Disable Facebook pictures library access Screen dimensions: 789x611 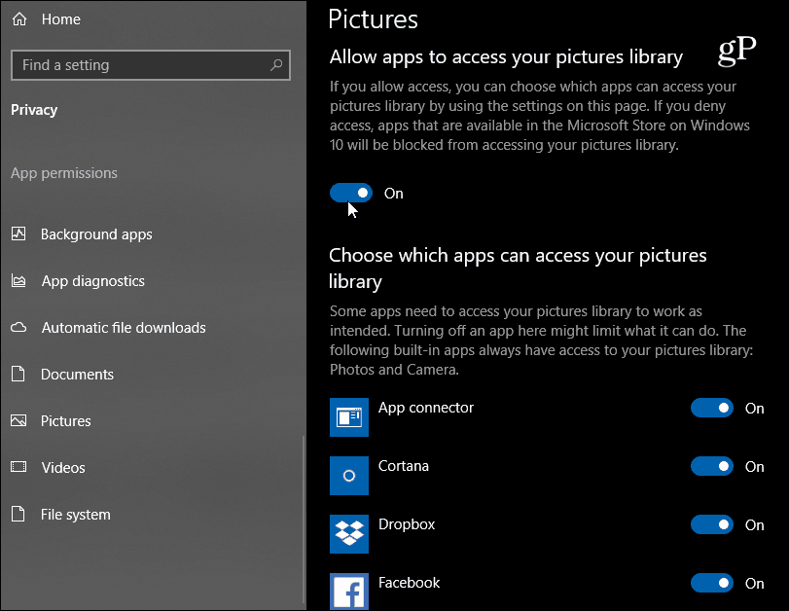(711, 583)
